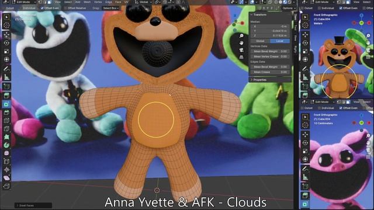Viewport: 374px width, 210px height.
Task: Select the Poly Build tool in main viewport
Action: coord(6,137)
